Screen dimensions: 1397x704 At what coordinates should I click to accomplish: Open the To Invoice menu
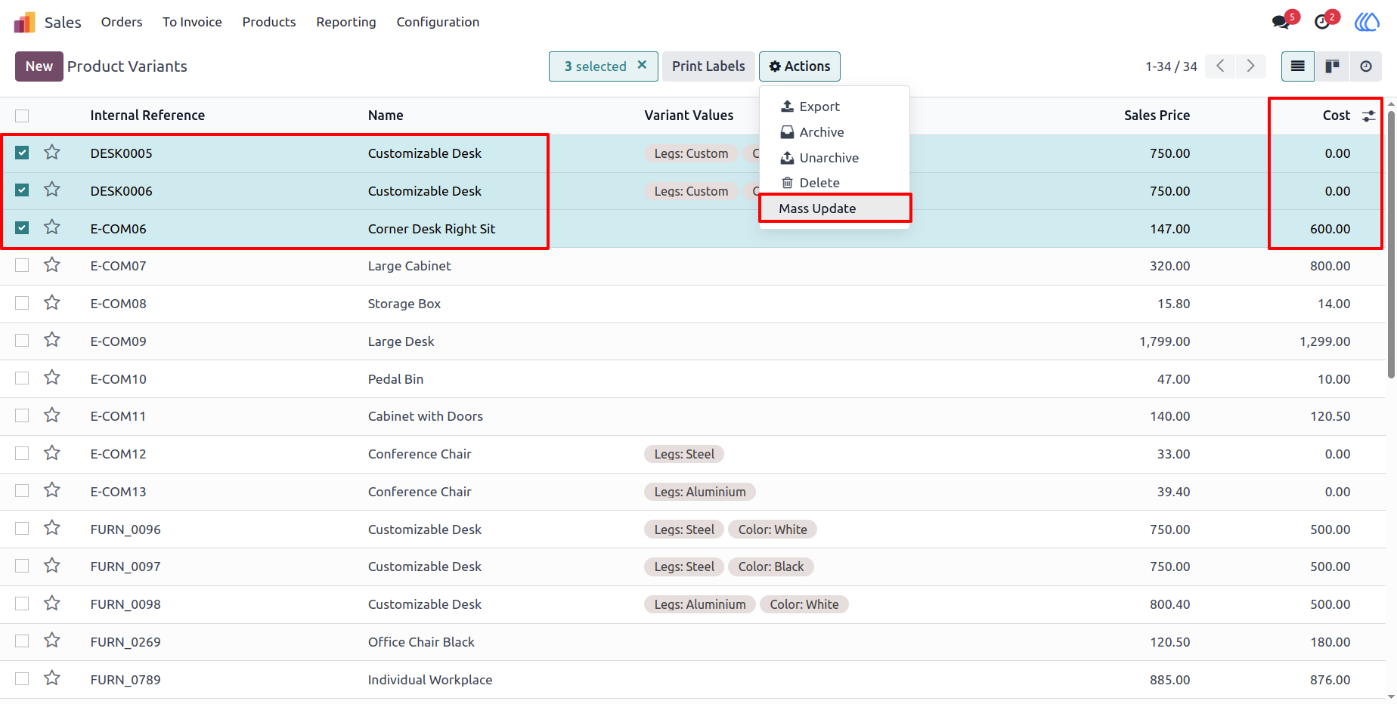click(x=192, y=22)
